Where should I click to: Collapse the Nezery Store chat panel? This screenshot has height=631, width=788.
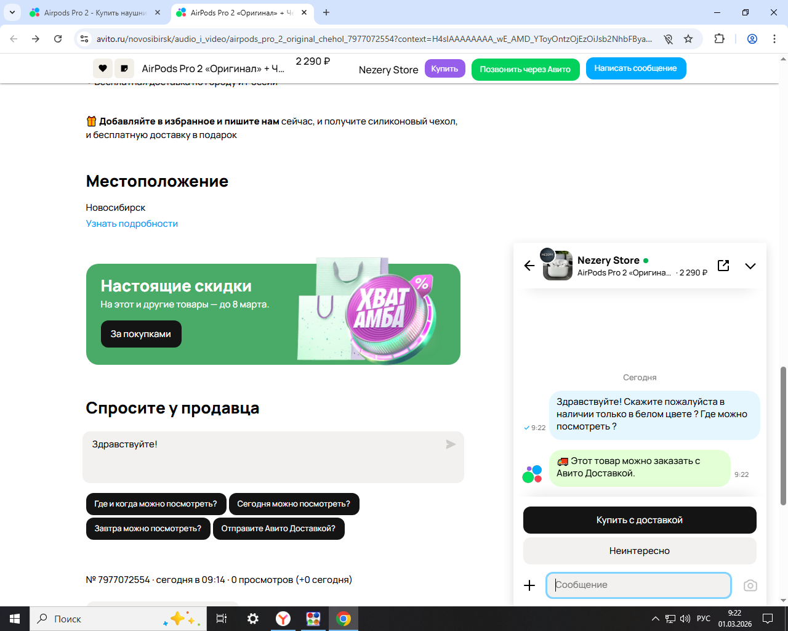pos(750,266)
